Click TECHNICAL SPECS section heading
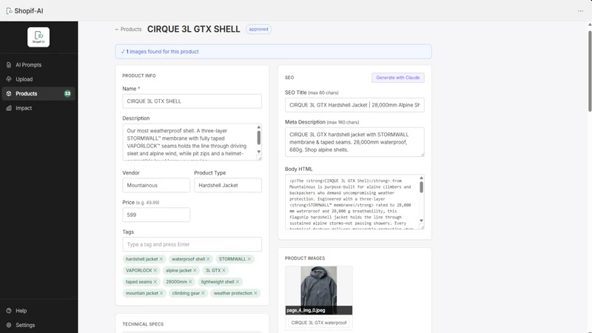592x333 pixels. [143, 324]
